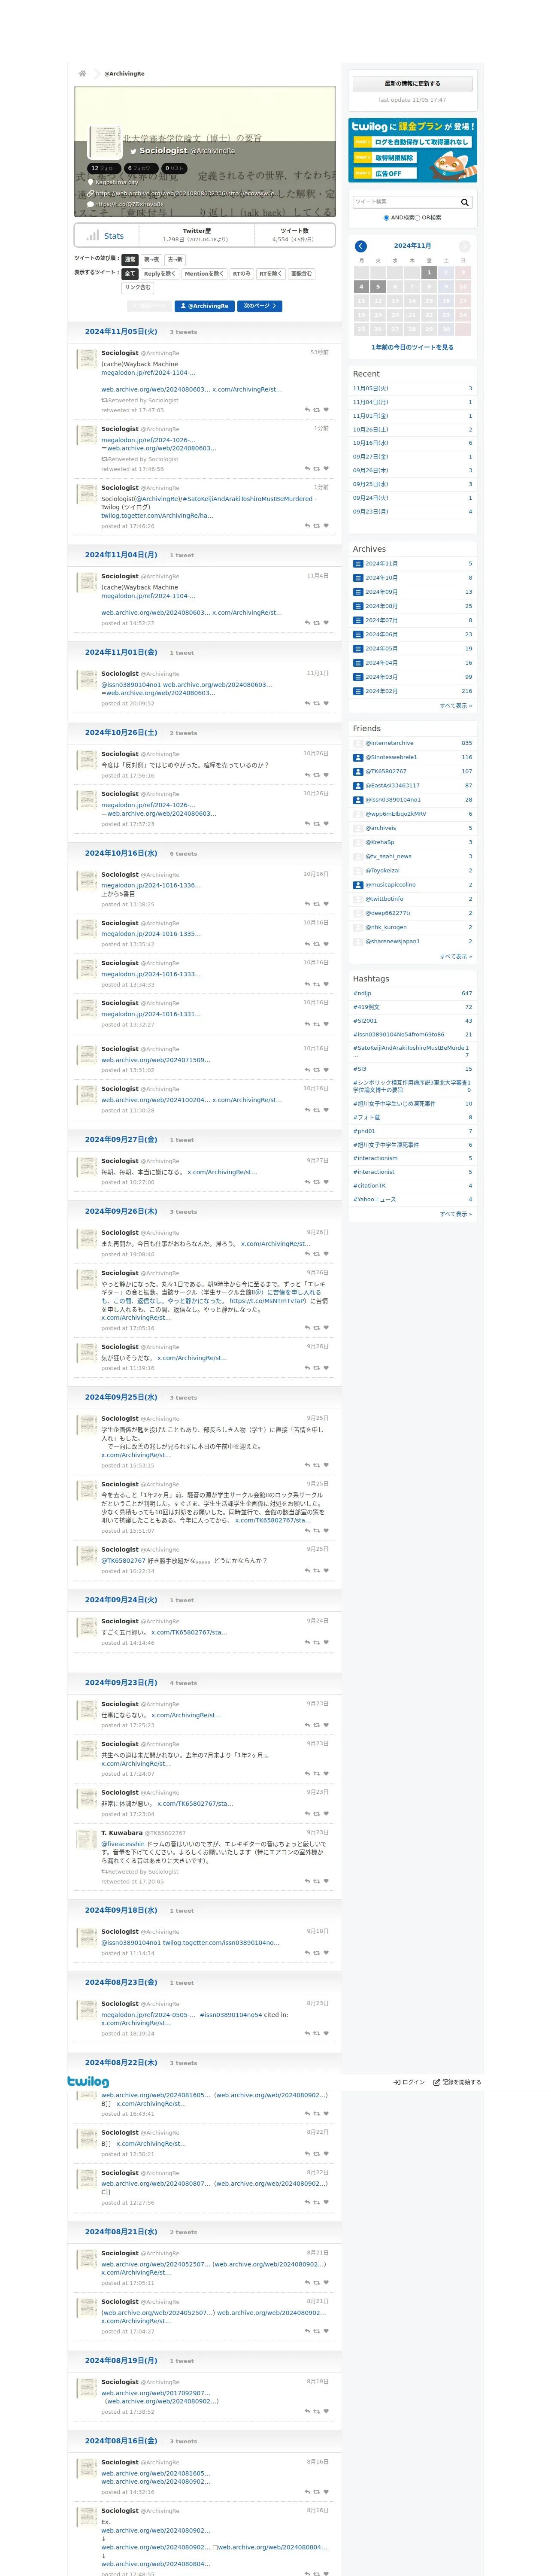Open the 6 フォロワー followers pill

142,168
